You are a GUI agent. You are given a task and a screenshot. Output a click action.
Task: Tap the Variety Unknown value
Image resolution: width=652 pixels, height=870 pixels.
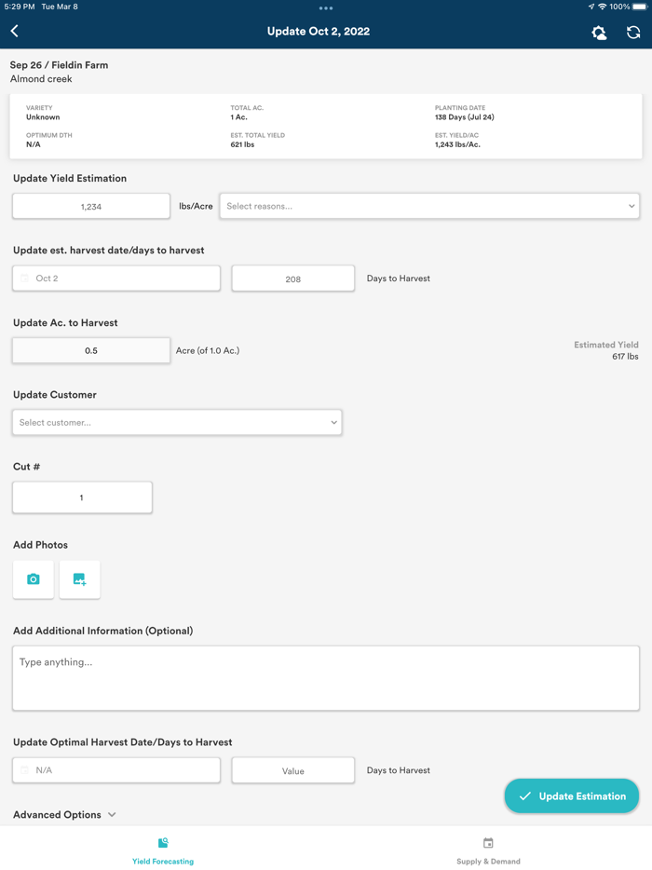tap(43, 117)
